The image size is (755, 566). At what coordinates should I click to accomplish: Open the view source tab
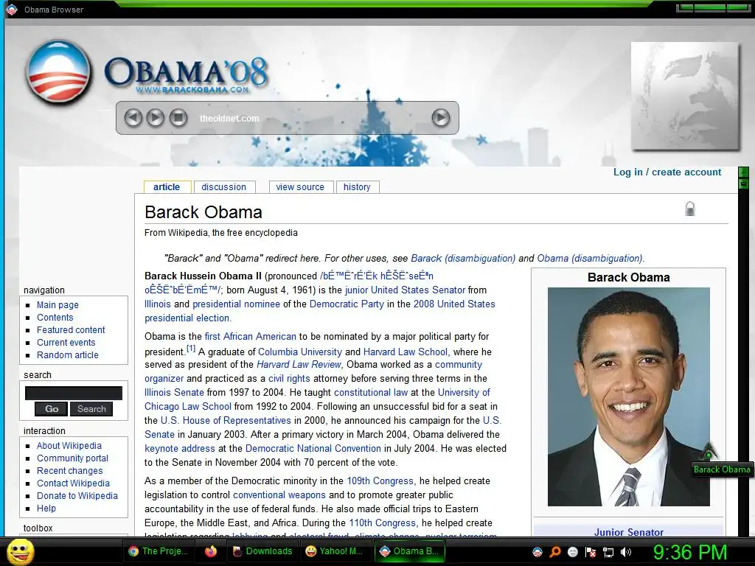click(300, 186)
